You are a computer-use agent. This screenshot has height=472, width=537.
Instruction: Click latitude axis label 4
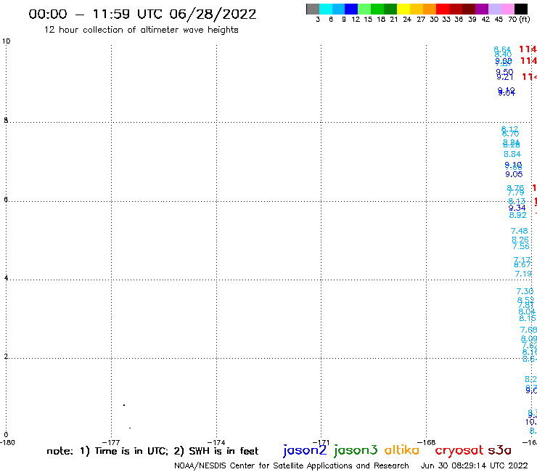pos(6,278)
